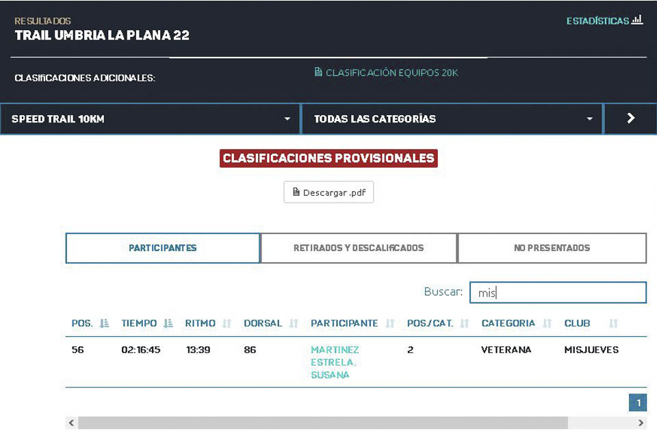
Task: Open the Estadísticas chart icon
Action: (636, 21)
